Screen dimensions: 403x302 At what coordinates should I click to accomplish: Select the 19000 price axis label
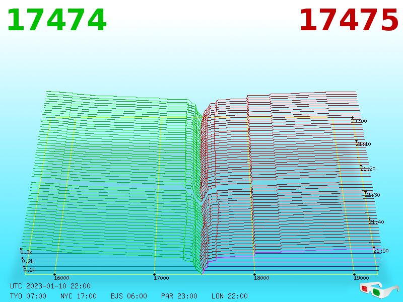[361, 278]
